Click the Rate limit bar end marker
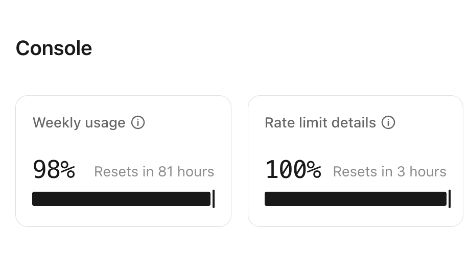468x259 pixels. click(449, 199)
